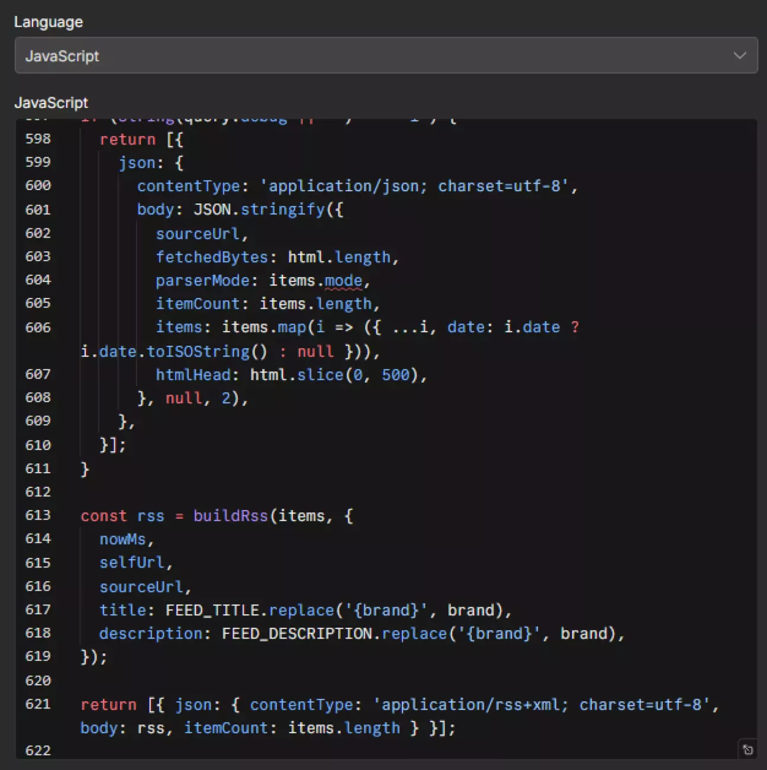Click line number 606 in gutter
Image resolution: width=767 pixels, height=770 pixels.
click(x=38, y=328)
